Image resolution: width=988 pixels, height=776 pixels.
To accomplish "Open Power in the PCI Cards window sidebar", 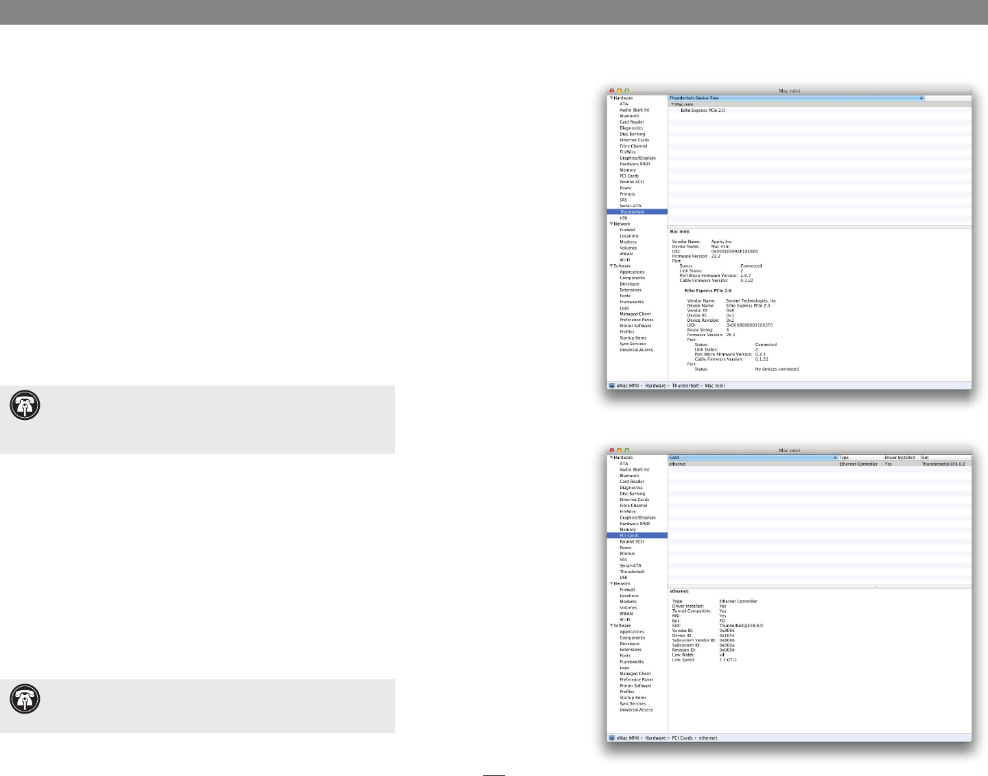I will [x=626, y=548].
